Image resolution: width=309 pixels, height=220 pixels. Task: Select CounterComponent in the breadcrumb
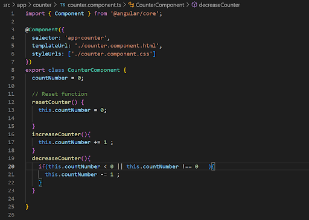[160, 5]
